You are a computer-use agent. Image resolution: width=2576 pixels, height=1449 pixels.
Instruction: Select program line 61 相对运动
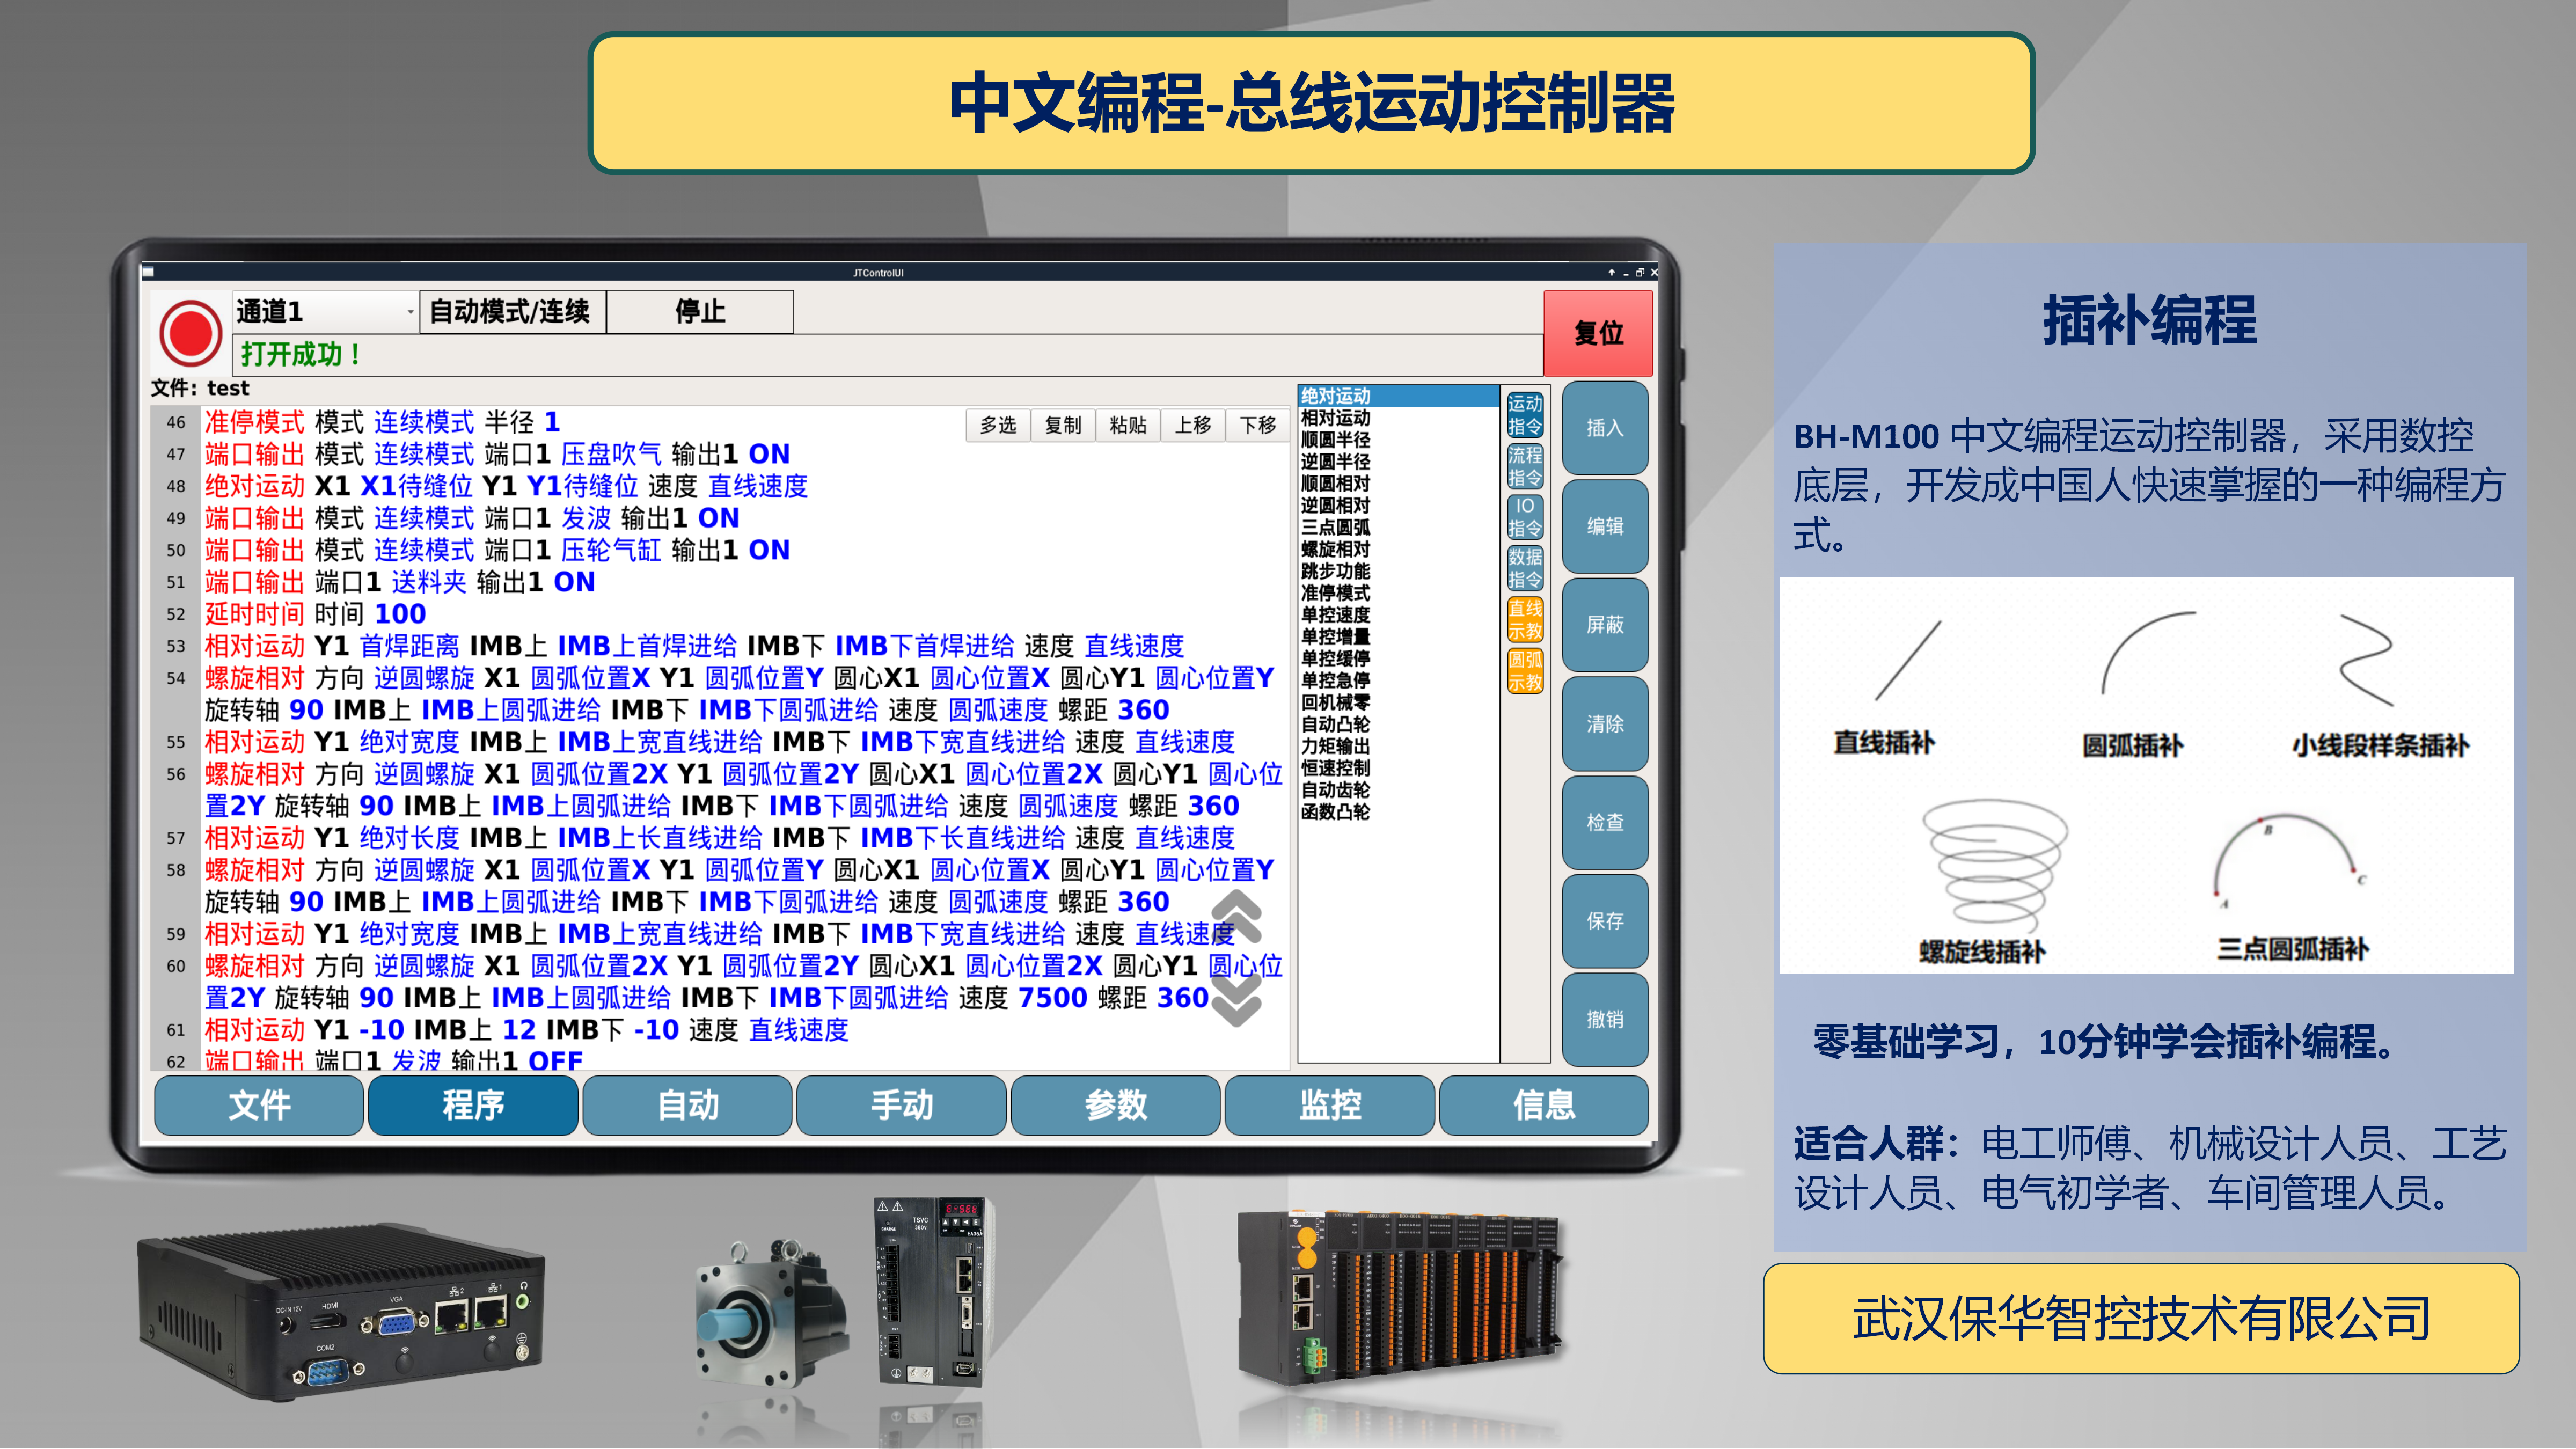point(527,1030)
